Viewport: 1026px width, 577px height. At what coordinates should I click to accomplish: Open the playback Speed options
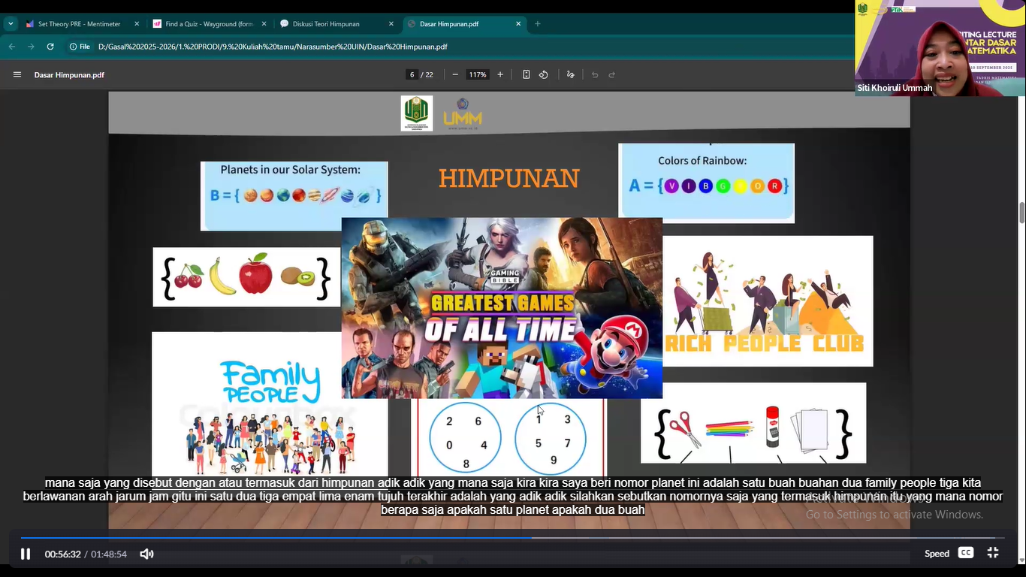tap(937, 554)
